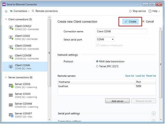This screenshot has height=124, width=165.
Task: Toggle the Create as virtual port checkbox
Action: (97, 45)
